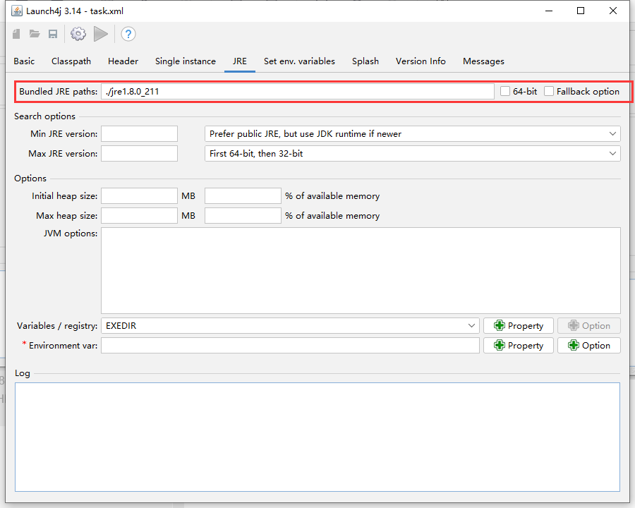
Task: Toggle the 64-bit option off and on
Action: (x=505, y=91)
